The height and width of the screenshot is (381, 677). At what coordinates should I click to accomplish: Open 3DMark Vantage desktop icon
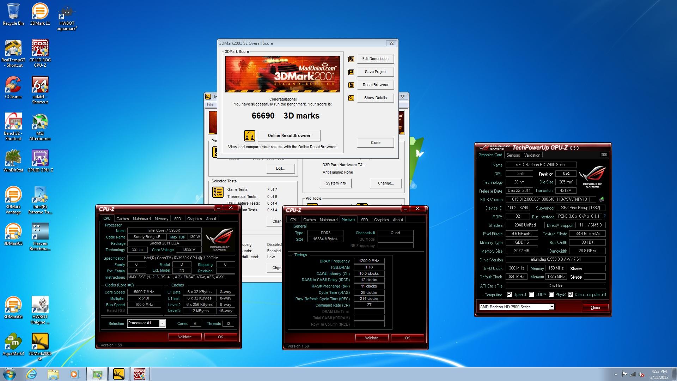tap(13, 200)
